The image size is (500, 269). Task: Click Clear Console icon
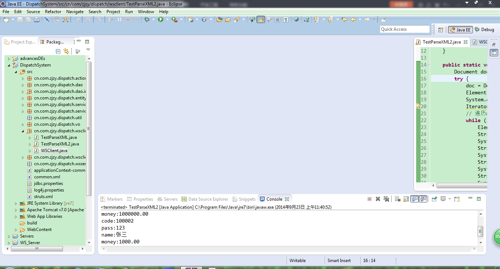click(398, 199)
